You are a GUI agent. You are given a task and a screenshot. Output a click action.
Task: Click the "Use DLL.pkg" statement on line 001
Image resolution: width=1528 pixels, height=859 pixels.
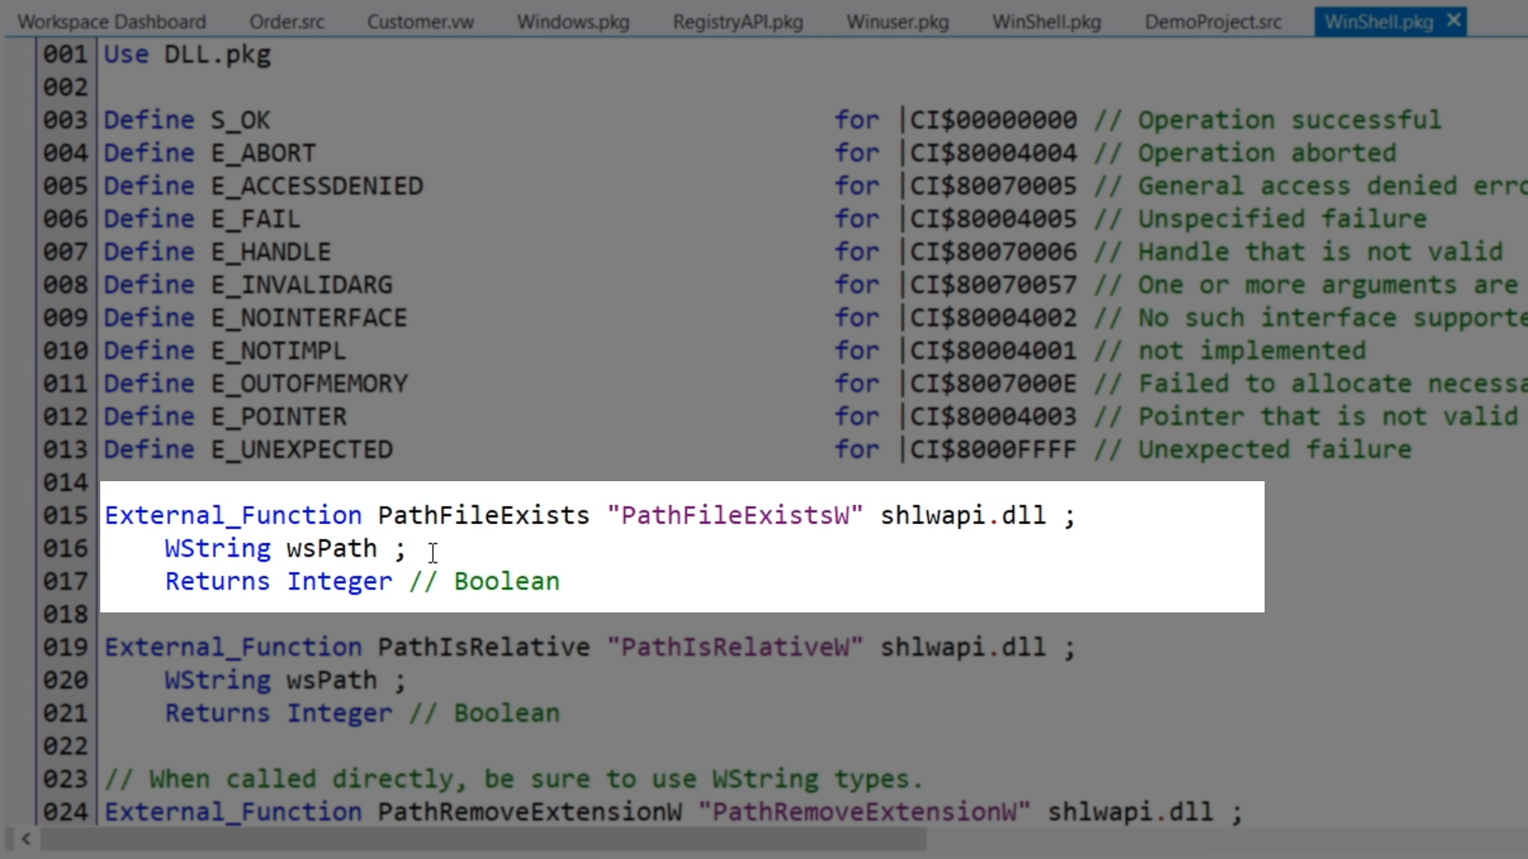pos(187,55)
